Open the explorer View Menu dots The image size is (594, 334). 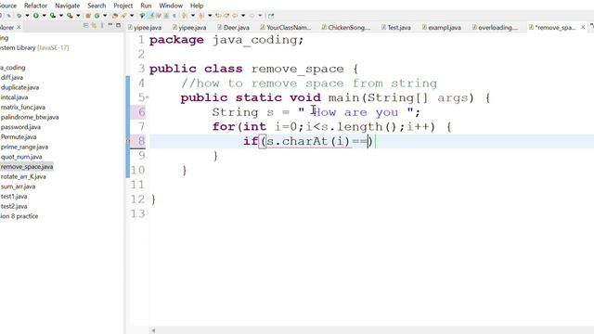102,25
